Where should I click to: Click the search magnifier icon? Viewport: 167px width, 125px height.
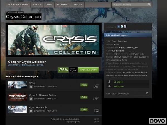tap(149, 4)
